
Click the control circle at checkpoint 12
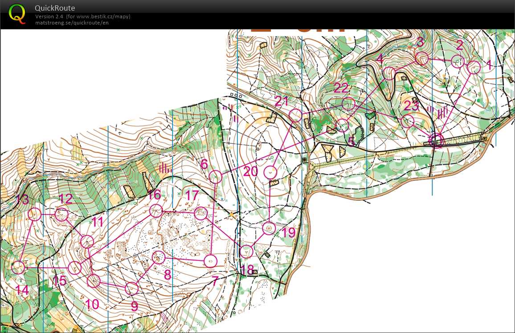coord(62,215)
